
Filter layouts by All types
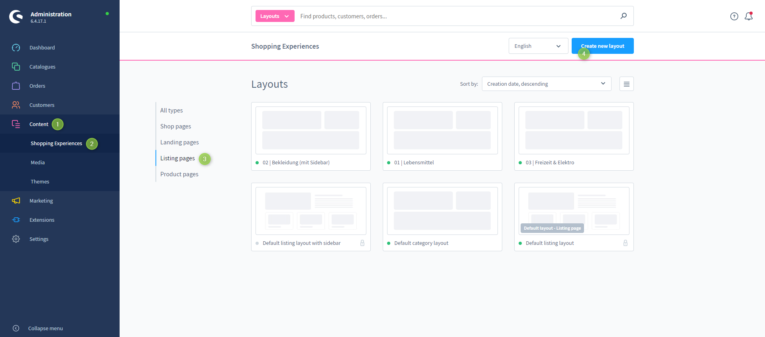point(171,110)
